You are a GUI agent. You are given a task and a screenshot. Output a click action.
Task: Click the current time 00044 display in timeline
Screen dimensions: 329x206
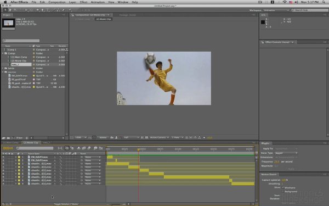(x=8, y=148)
